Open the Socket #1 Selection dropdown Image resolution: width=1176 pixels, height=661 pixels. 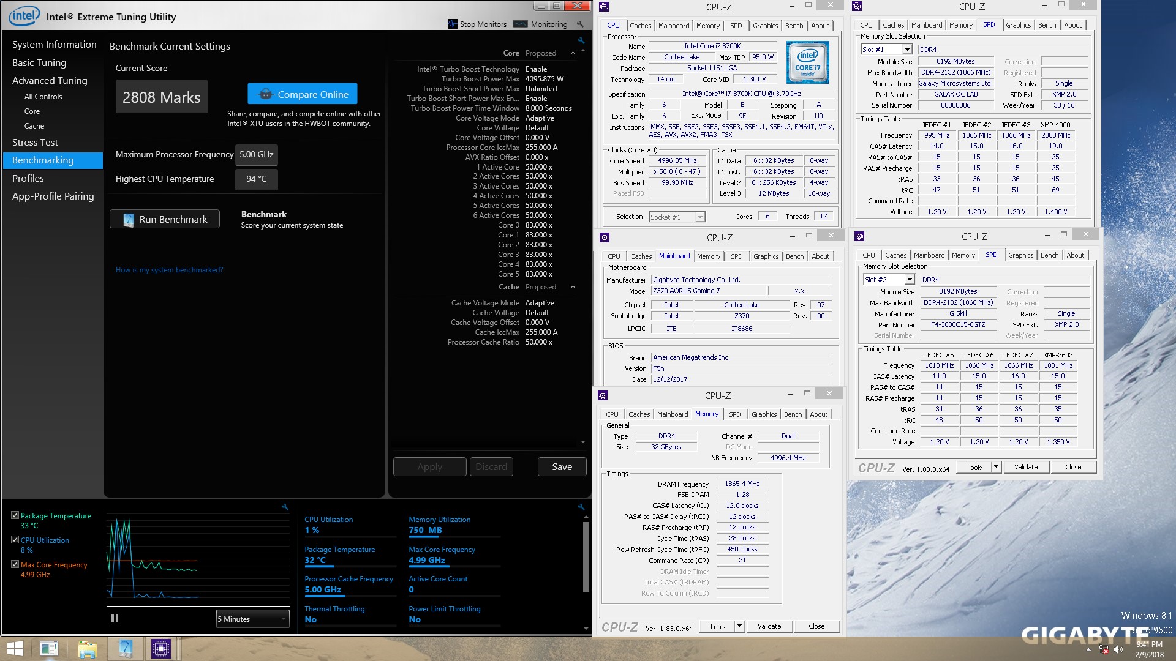coord(699,217)
